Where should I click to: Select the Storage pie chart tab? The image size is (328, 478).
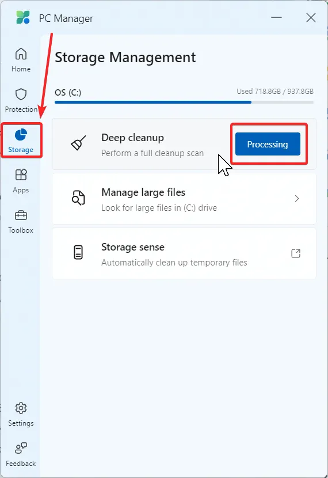pyautogui.click(x=21, y=141)
